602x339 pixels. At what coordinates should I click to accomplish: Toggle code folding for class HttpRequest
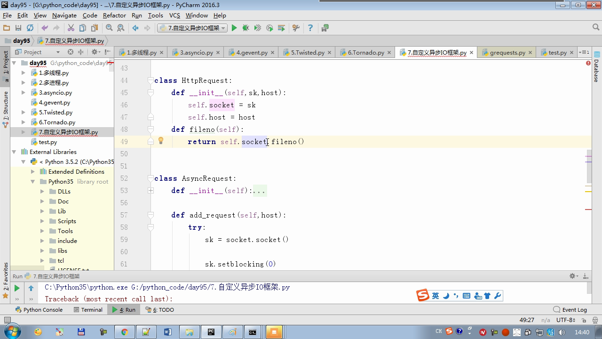(150, 81)
